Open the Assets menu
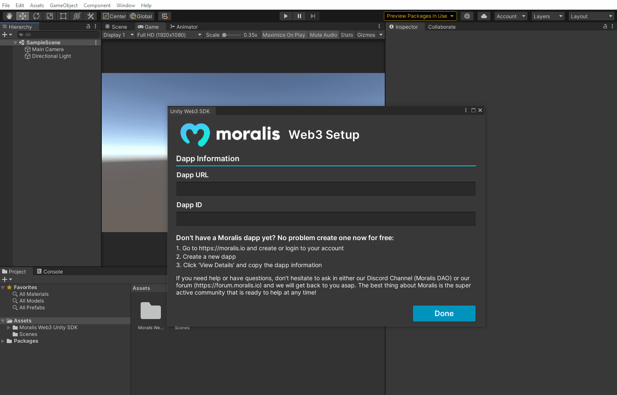The image size is (617, 395). (x=37, y=5)
